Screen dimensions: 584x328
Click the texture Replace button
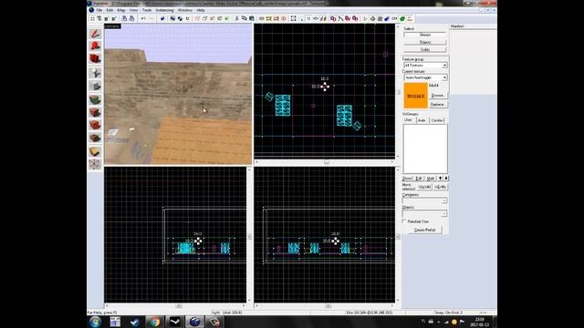437,105
